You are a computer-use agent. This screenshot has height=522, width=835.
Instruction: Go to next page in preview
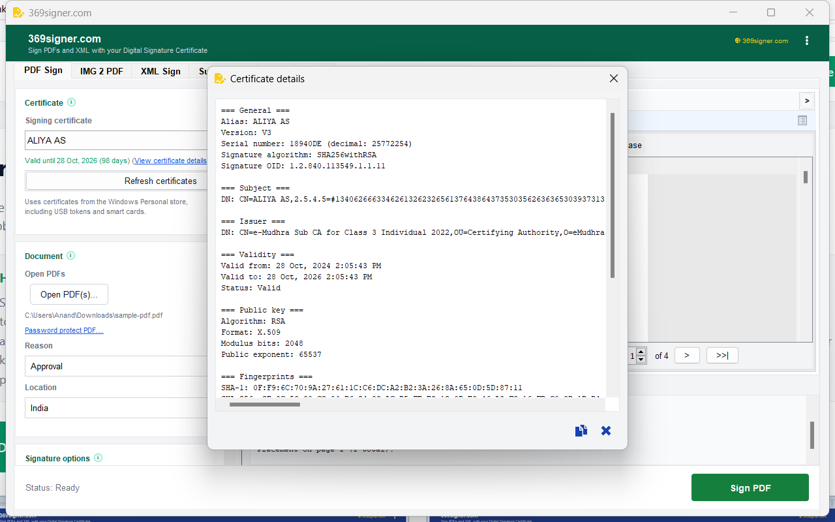pyautogui.click(x=687, y=355)
